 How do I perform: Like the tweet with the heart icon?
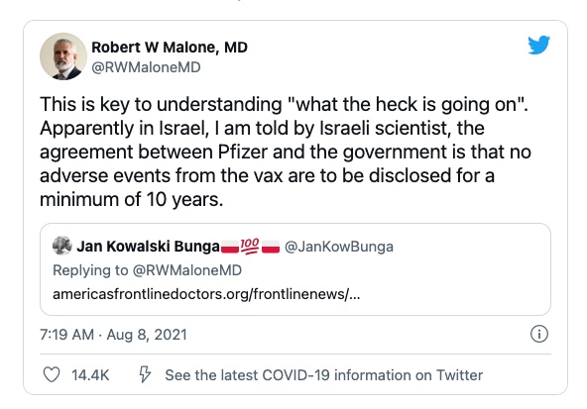[52, 374]
